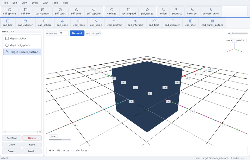
Task: Add a cad_torus solid
Action: (79, 23)
